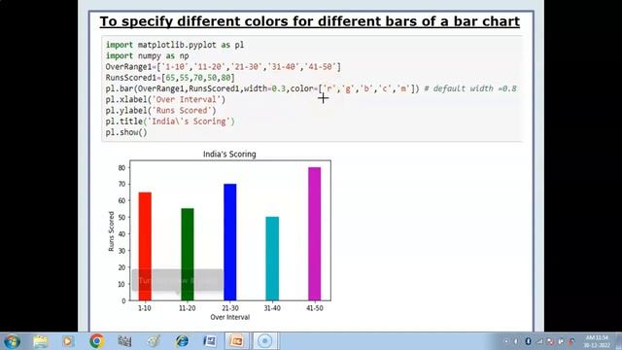Open the Bluetooth tray icon
This screenshot has width=622, height=350.
pos(528,341)
